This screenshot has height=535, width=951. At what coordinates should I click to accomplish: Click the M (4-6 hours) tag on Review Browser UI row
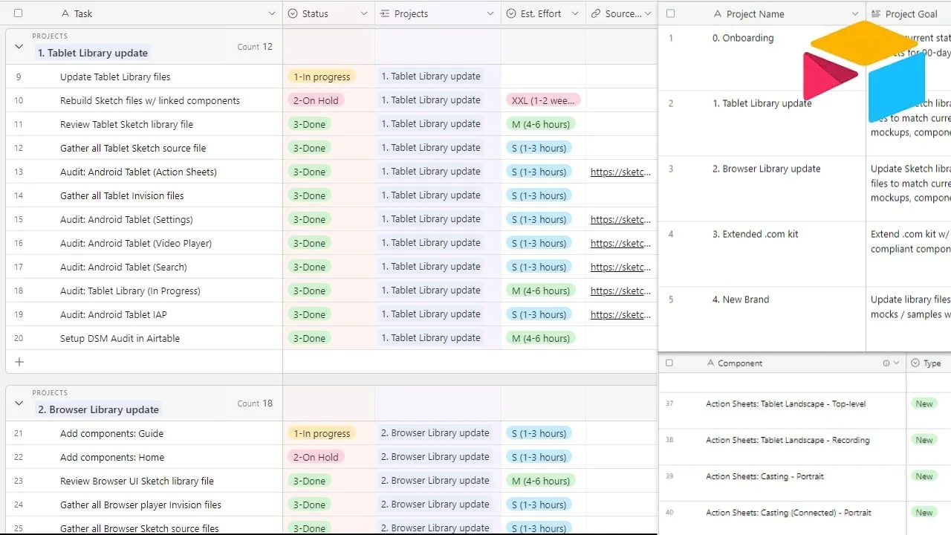pos(541,481)
